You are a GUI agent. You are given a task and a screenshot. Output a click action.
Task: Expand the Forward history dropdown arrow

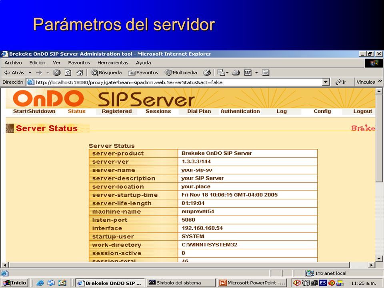(x=48, y=73)
